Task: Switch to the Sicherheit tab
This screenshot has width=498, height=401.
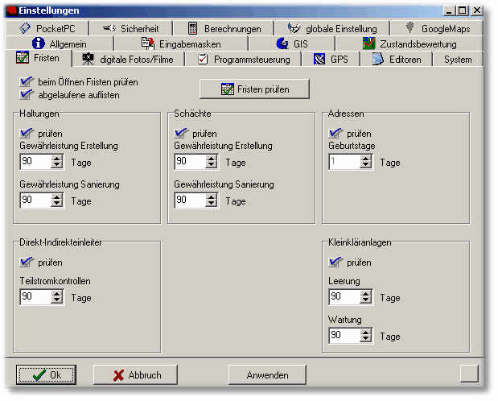Action: click(130, 28)
